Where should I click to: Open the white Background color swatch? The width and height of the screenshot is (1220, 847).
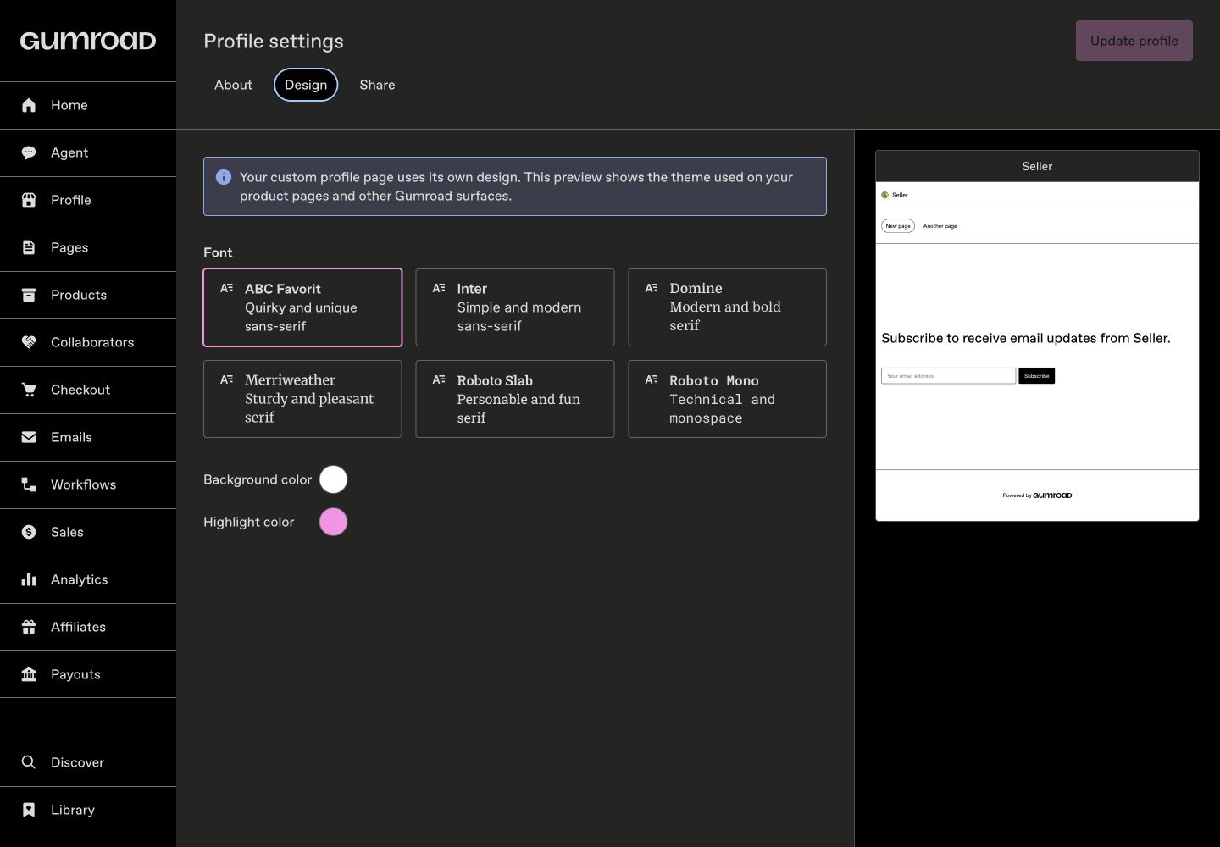[333, 479]
